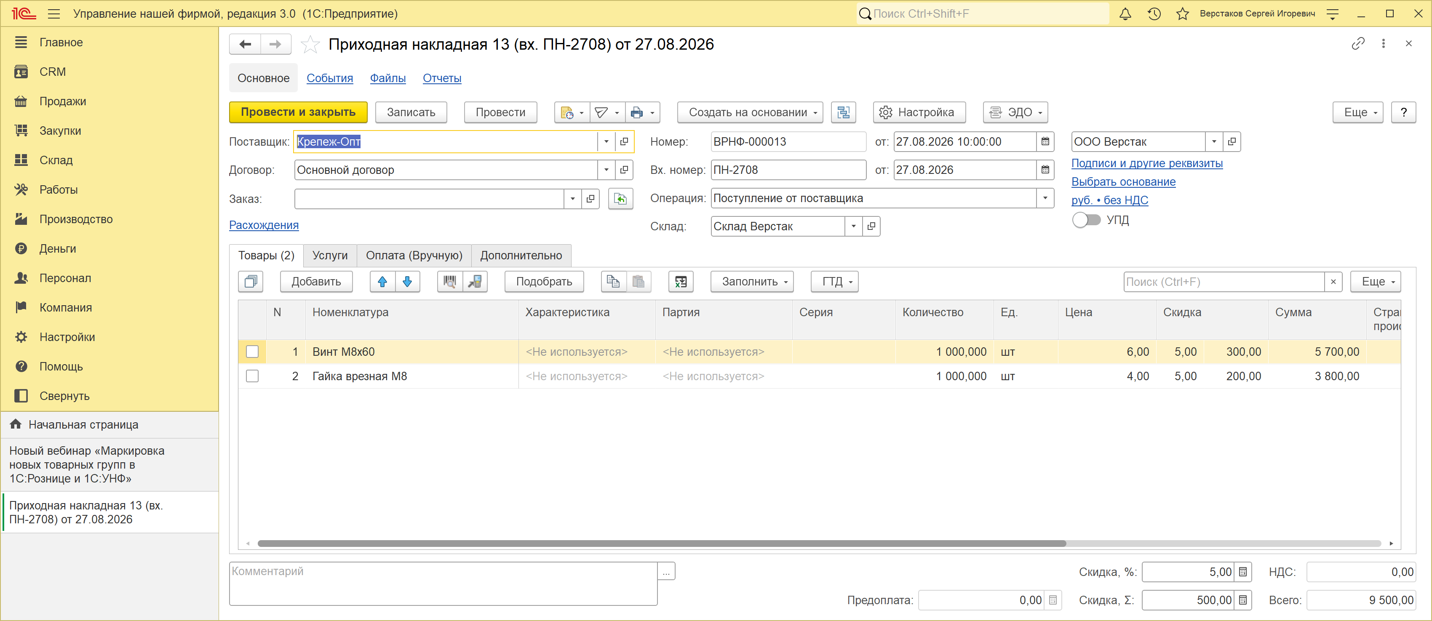The image size is (1432, 621).
Task: Expand the Поставщик dropdown
Action: point(606,141)
